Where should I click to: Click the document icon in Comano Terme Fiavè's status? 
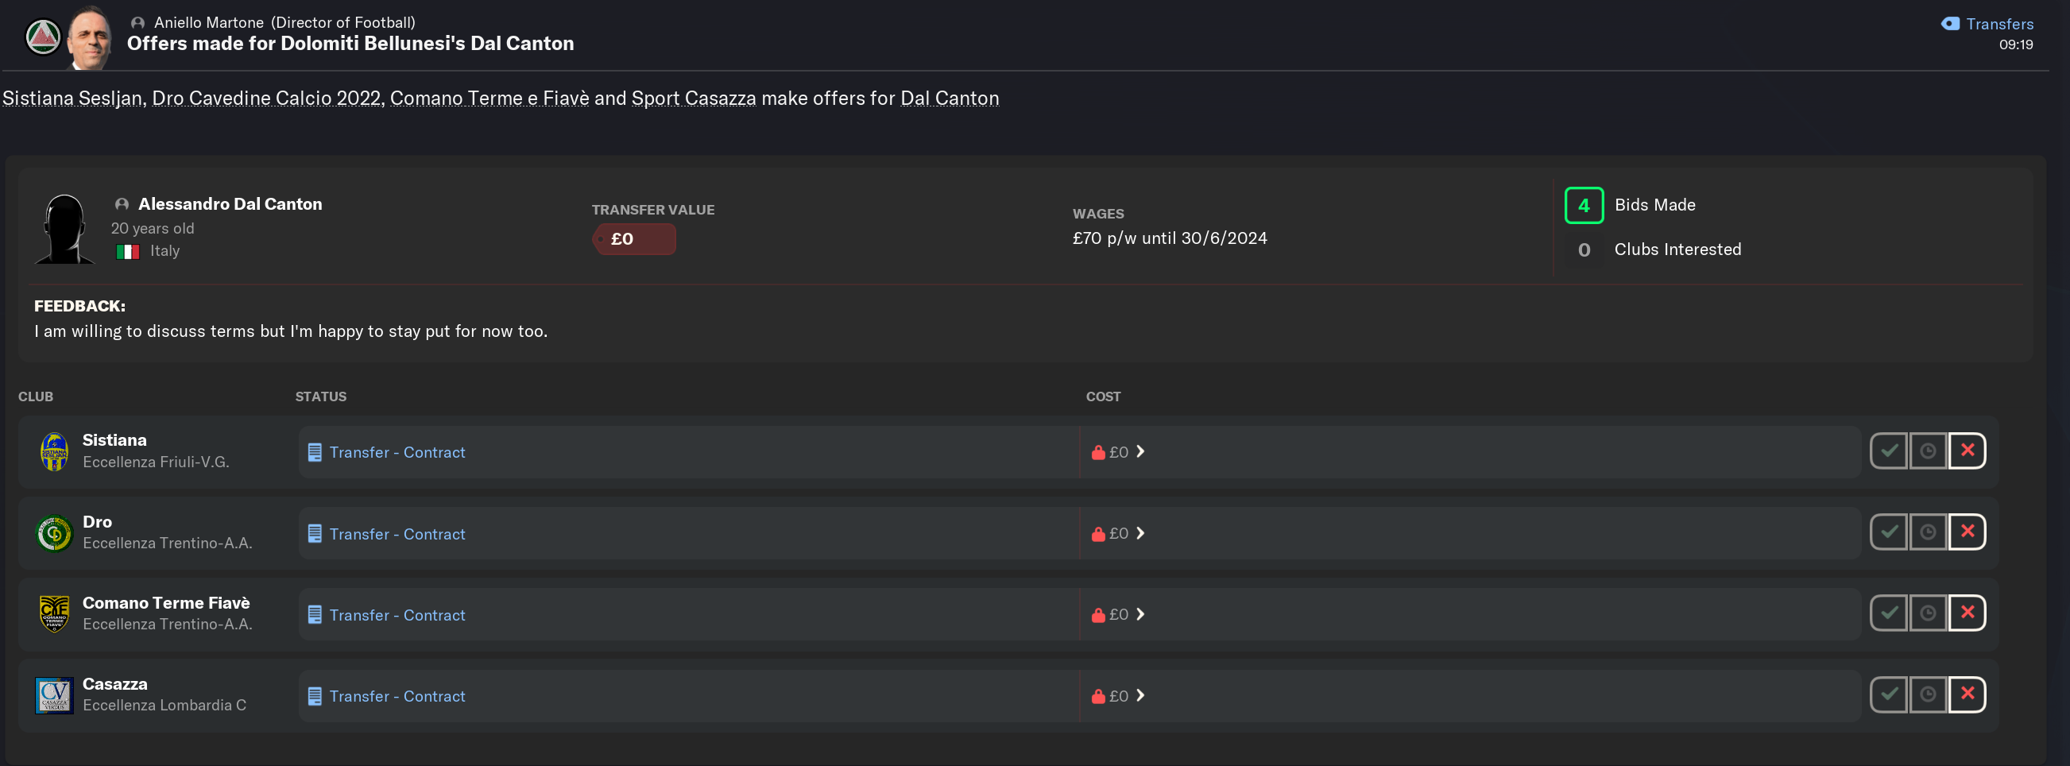[x=315, y=615]
